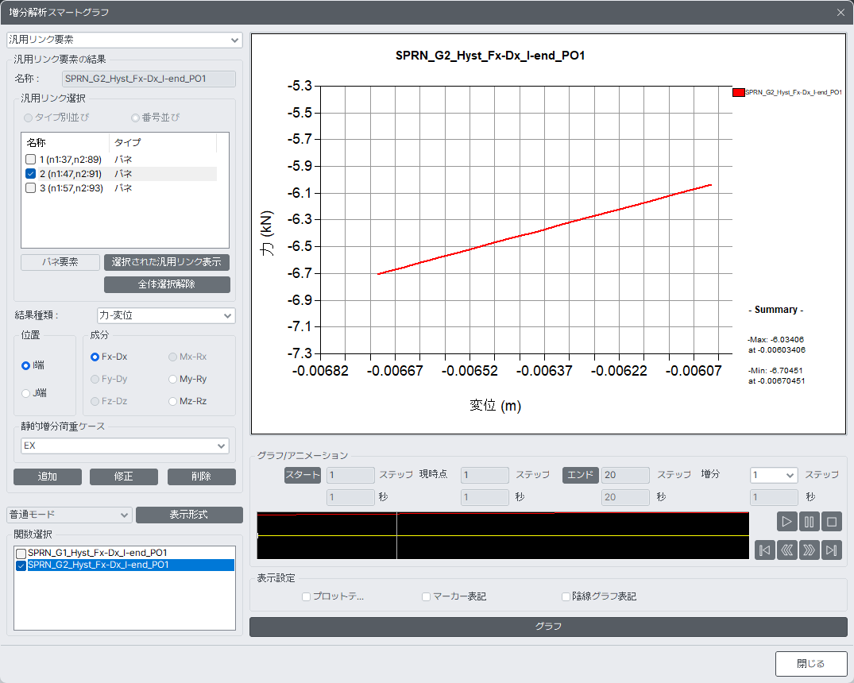The width and height of the screenshot is (854, 683).
Task: Jump to last step icon
Action: (832, 550)
